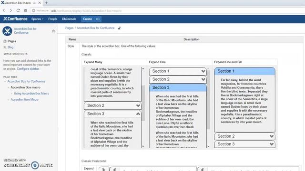The image size is (305, 171).
Task: Click down arrow of Expand One scrollbar
Action: click(x=208, y=146)
